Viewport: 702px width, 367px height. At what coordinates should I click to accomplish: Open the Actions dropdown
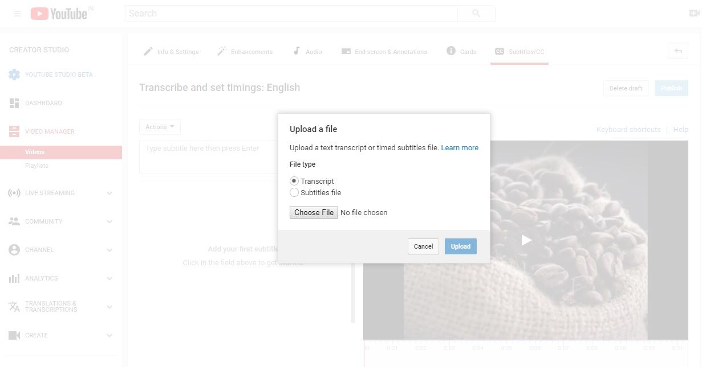coord(160,127)
